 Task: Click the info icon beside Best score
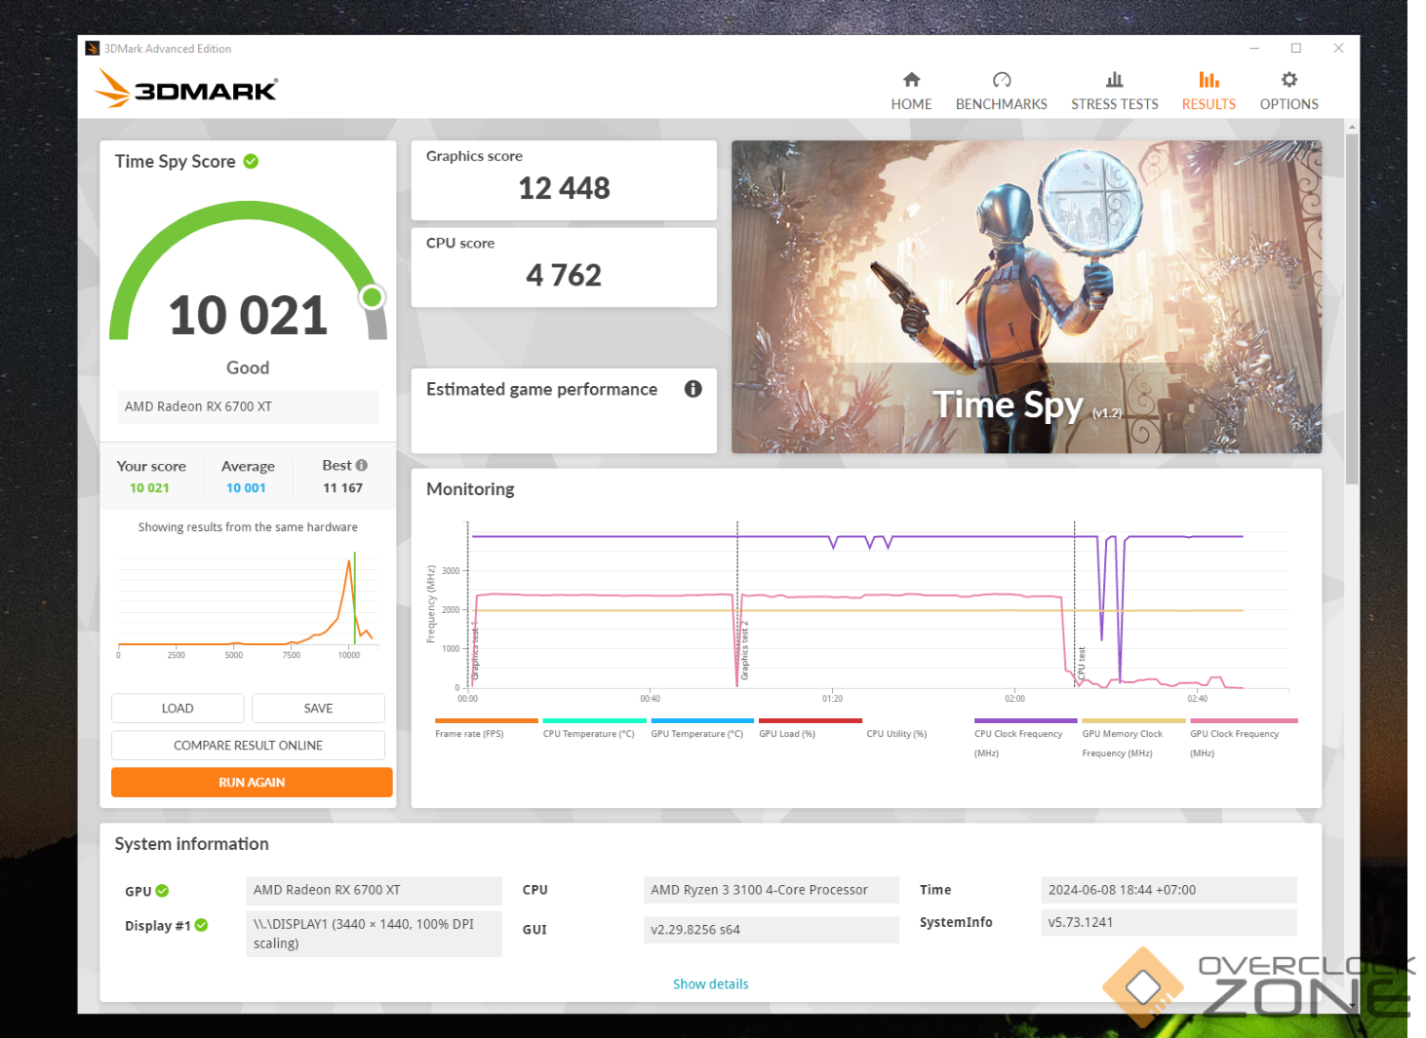click(362, 466)
